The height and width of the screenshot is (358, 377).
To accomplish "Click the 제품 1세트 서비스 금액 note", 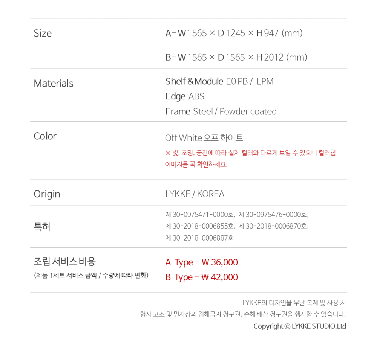I will coord(91,275).
